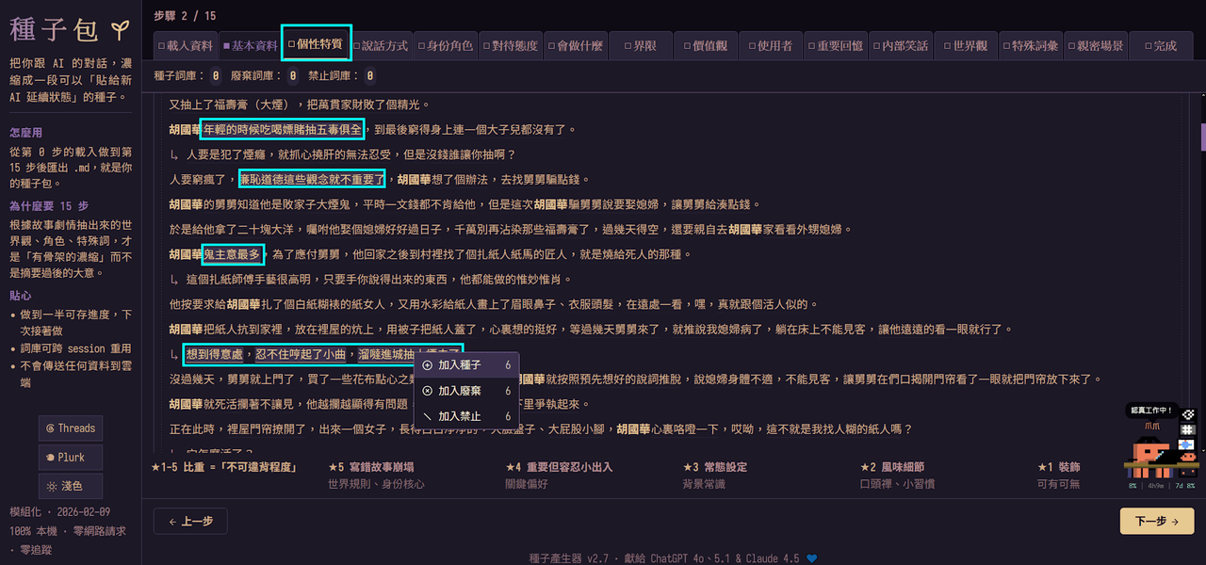Click the 上一步 back button

190,522
